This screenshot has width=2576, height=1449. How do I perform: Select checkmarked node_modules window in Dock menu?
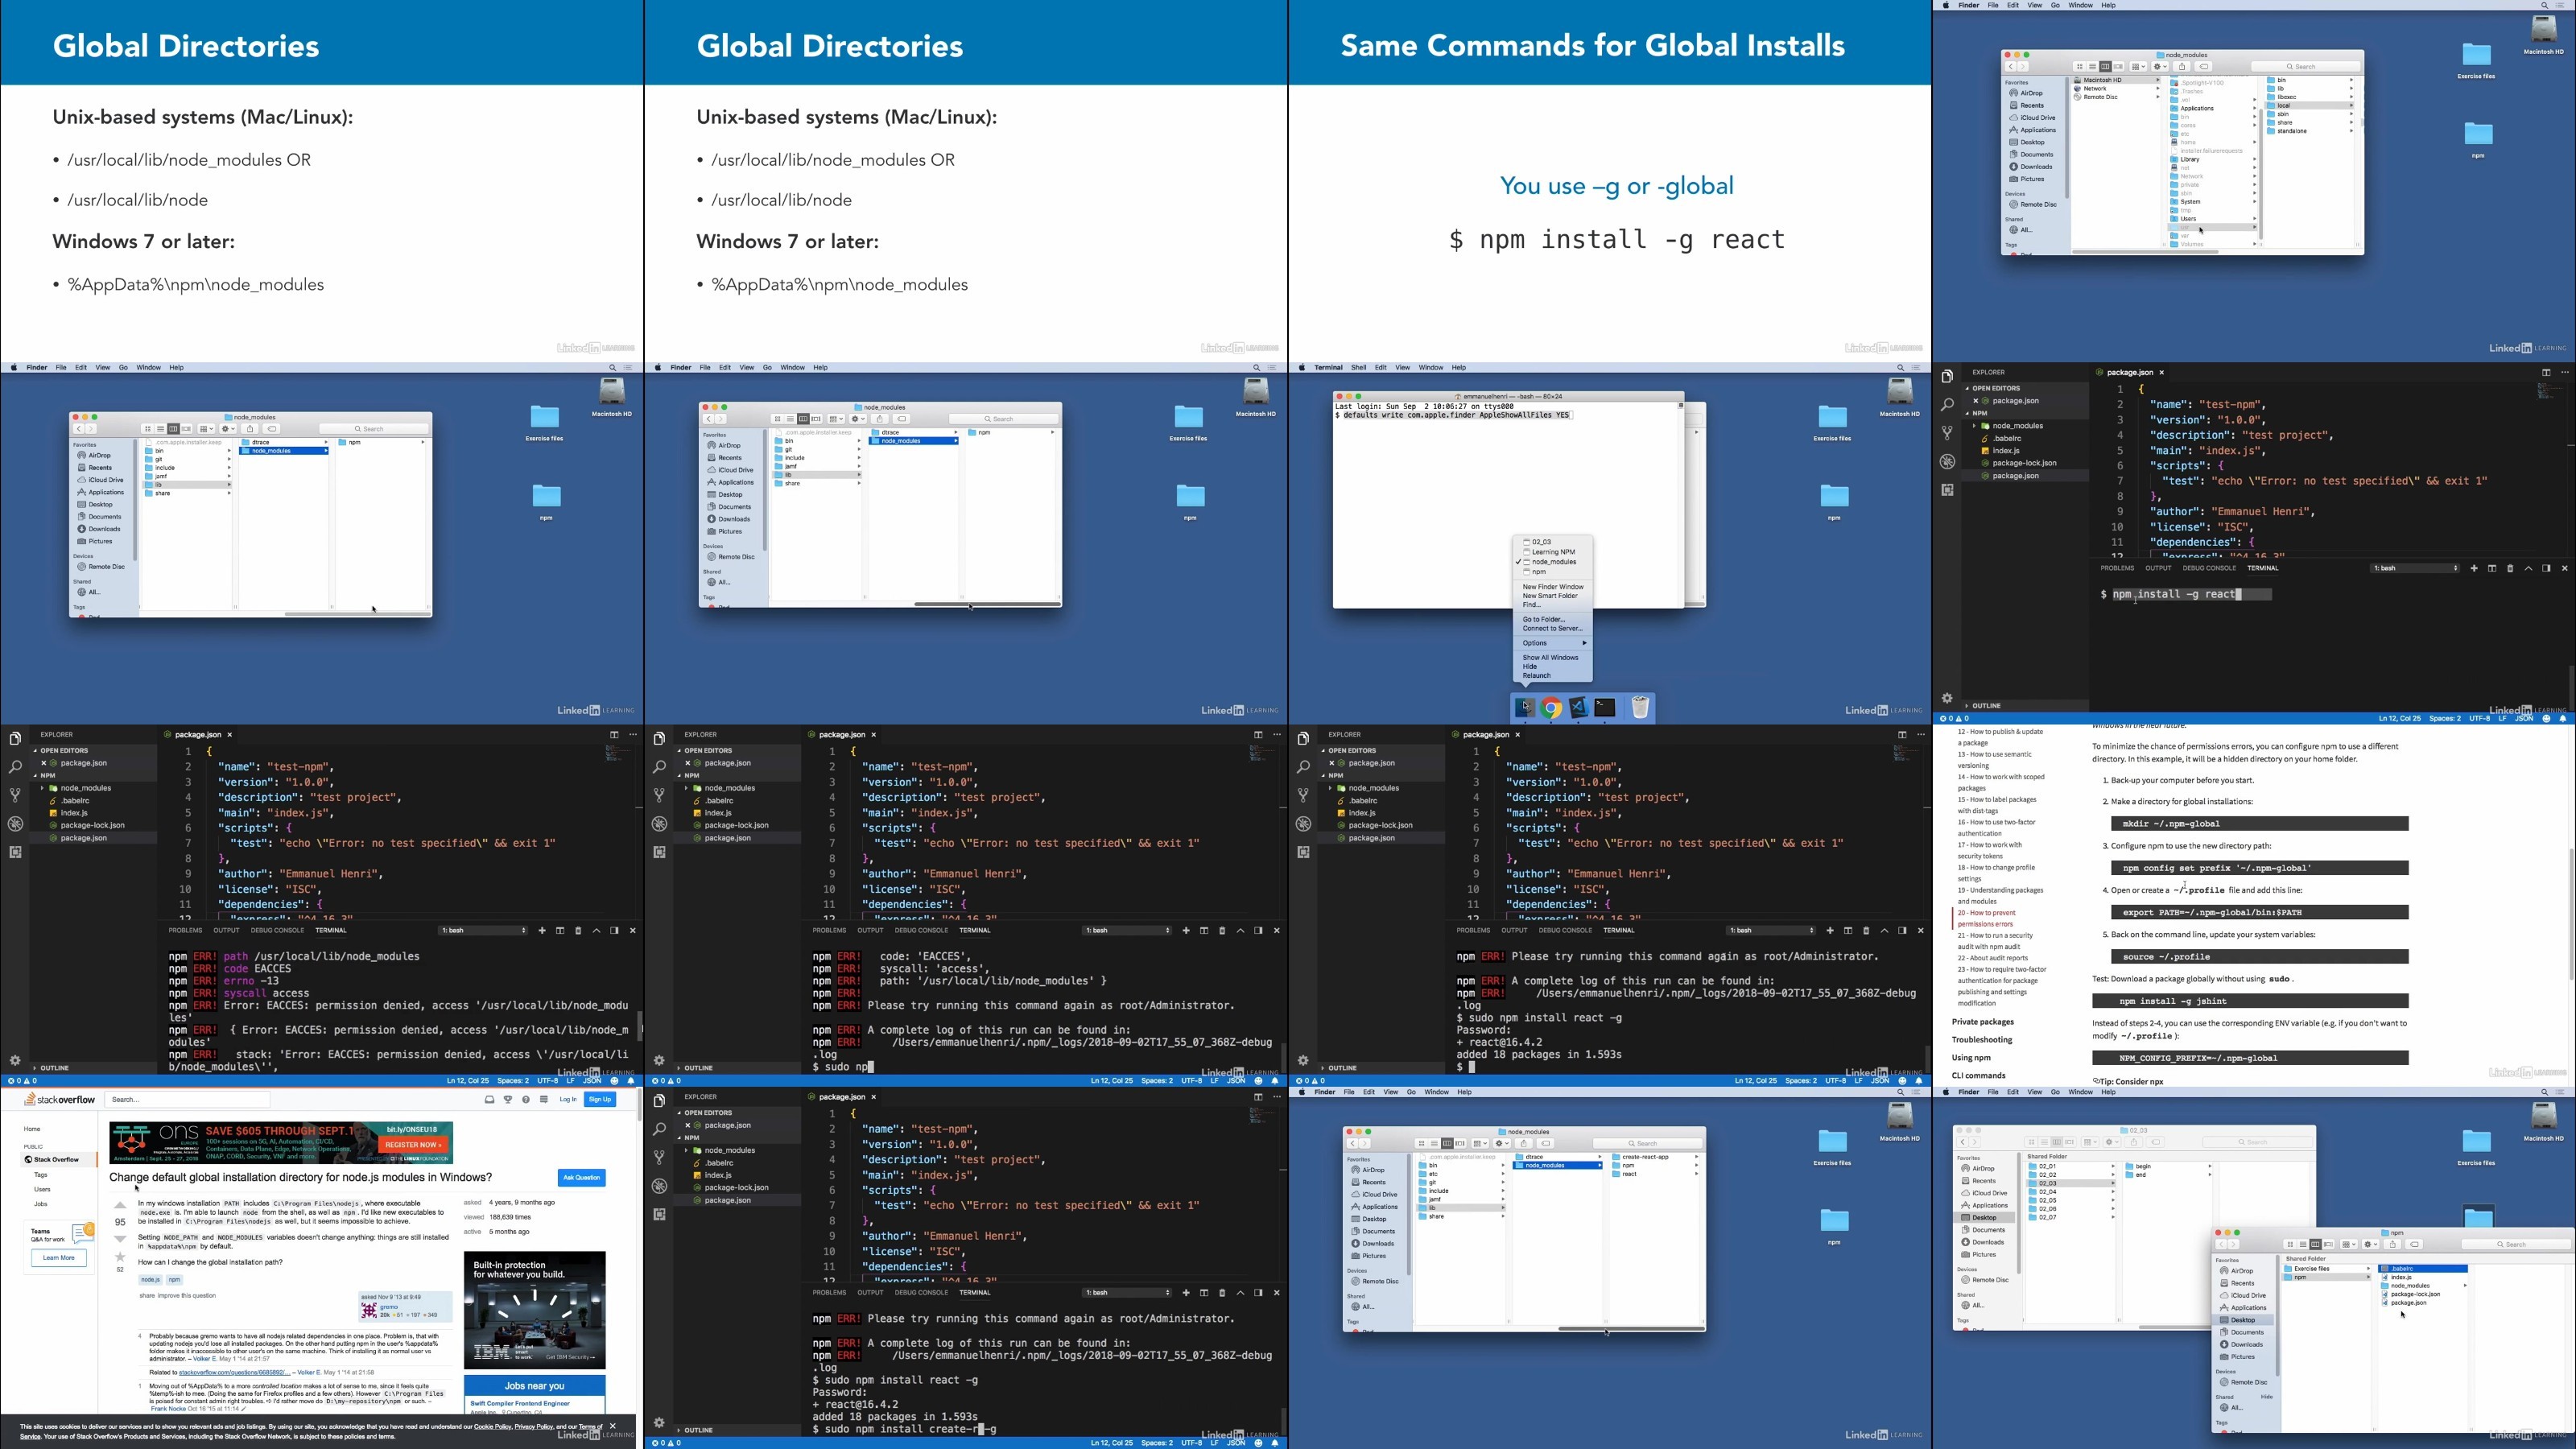(1553, 562)
